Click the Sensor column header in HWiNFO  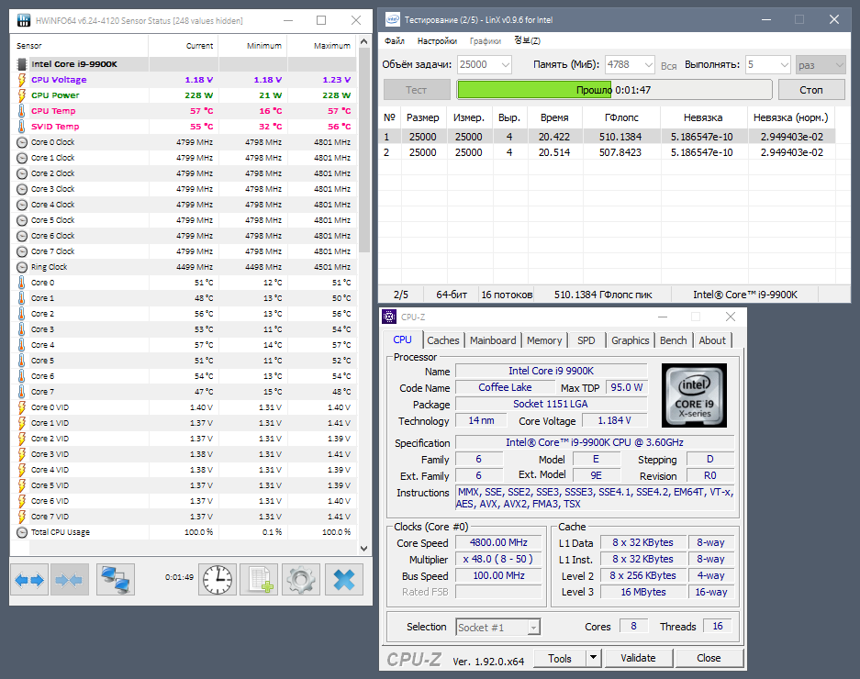pyautogui.click(x=79, y=46)
